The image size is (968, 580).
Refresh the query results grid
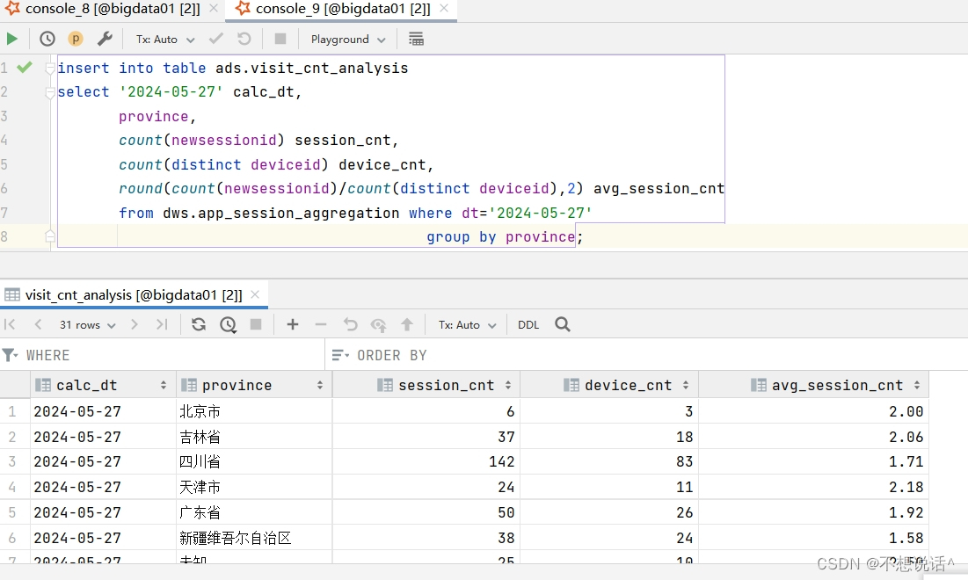198,324
